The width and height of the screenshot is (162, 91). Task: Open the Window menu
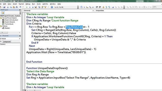(53, 4)
